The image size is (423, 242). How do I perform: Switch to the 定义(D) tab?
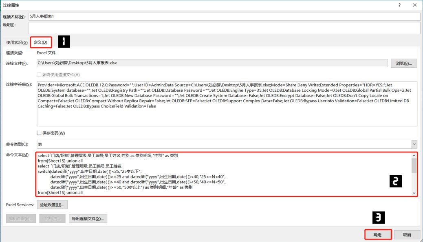pyautogui.click(x=40, y=42)
